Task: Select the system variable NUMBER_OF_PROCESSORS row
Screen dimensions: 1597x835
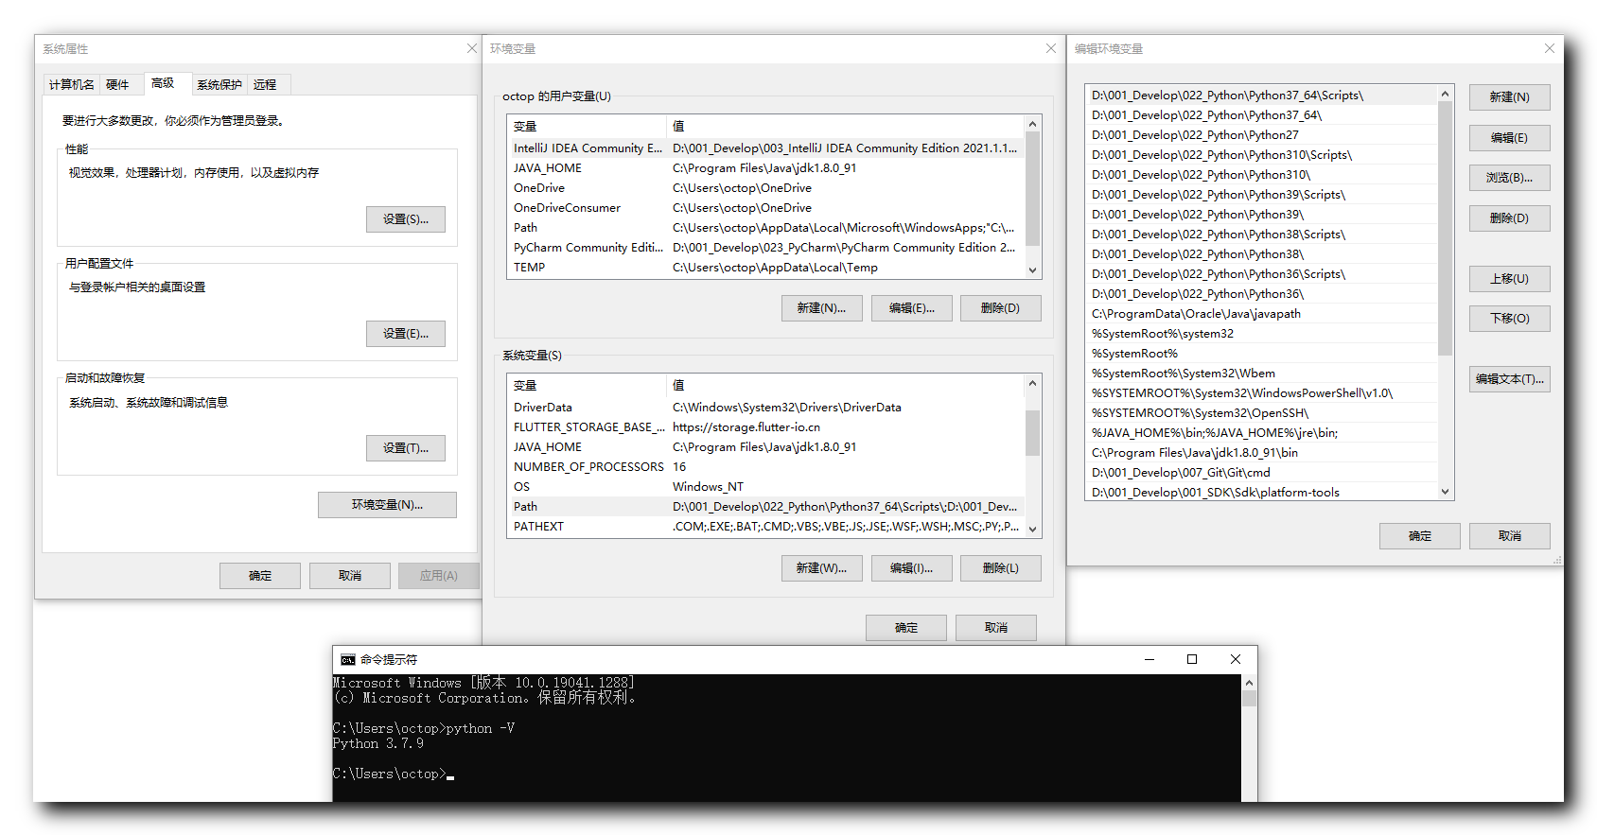Action: point(765,467)
